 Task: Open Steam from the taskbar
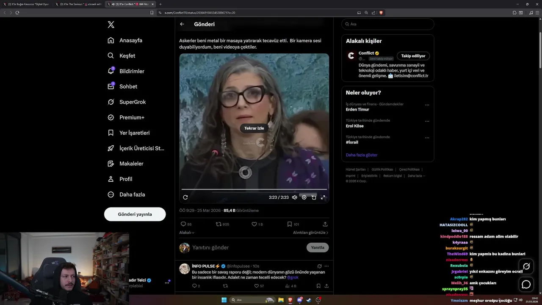[x=309, y=300]
